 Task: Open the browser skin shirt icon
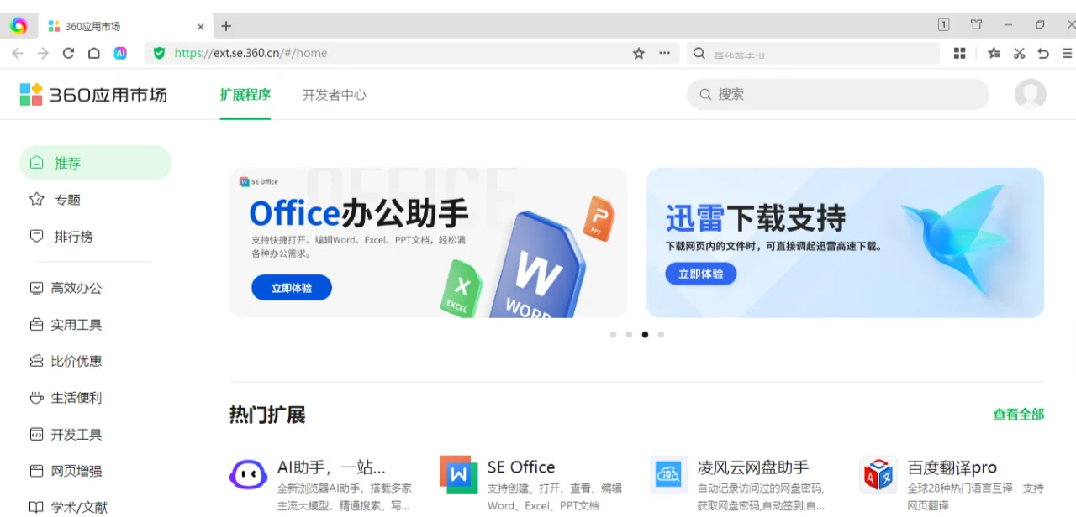pyautogui.click(x=976, y=25)
